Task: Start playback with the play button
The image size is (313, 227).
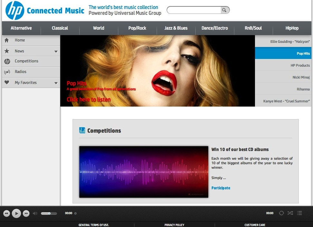Action: click(16, 213)
